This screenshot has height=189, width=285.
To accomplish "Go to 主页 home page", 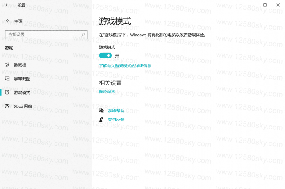I will point(18,21).
